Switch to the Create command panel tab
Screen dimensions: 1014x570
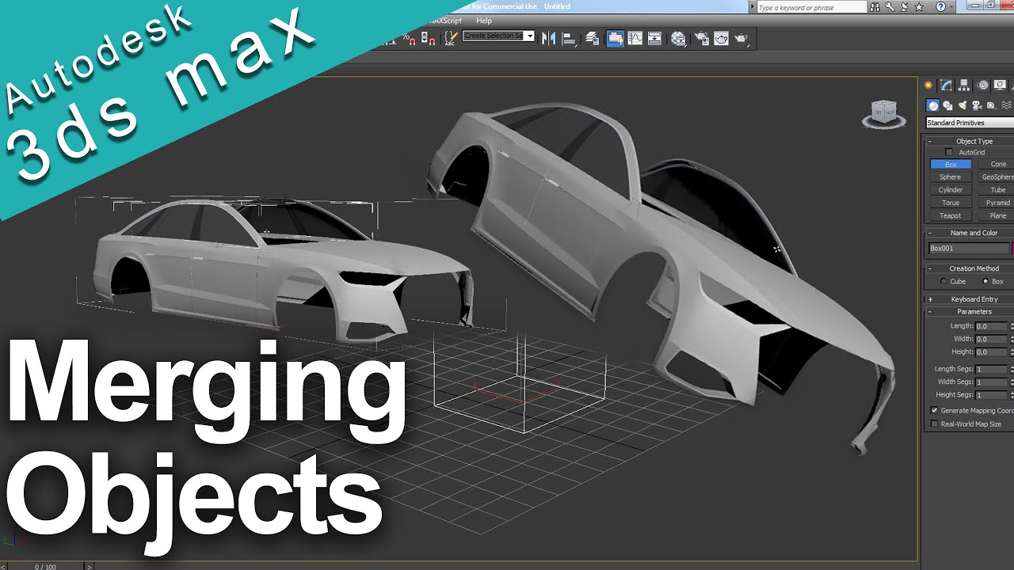(928, 85)
